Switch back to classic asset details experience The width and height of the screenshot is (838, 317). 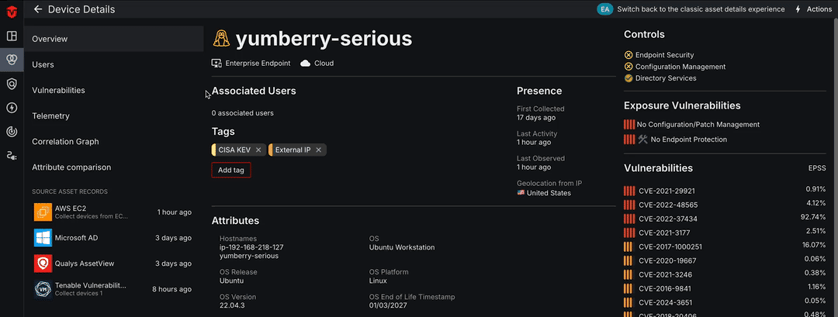click(x=701, y=9)
